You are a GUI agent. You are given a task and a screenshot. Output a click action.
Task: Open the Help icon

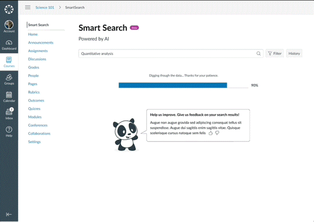pos(9,131)
